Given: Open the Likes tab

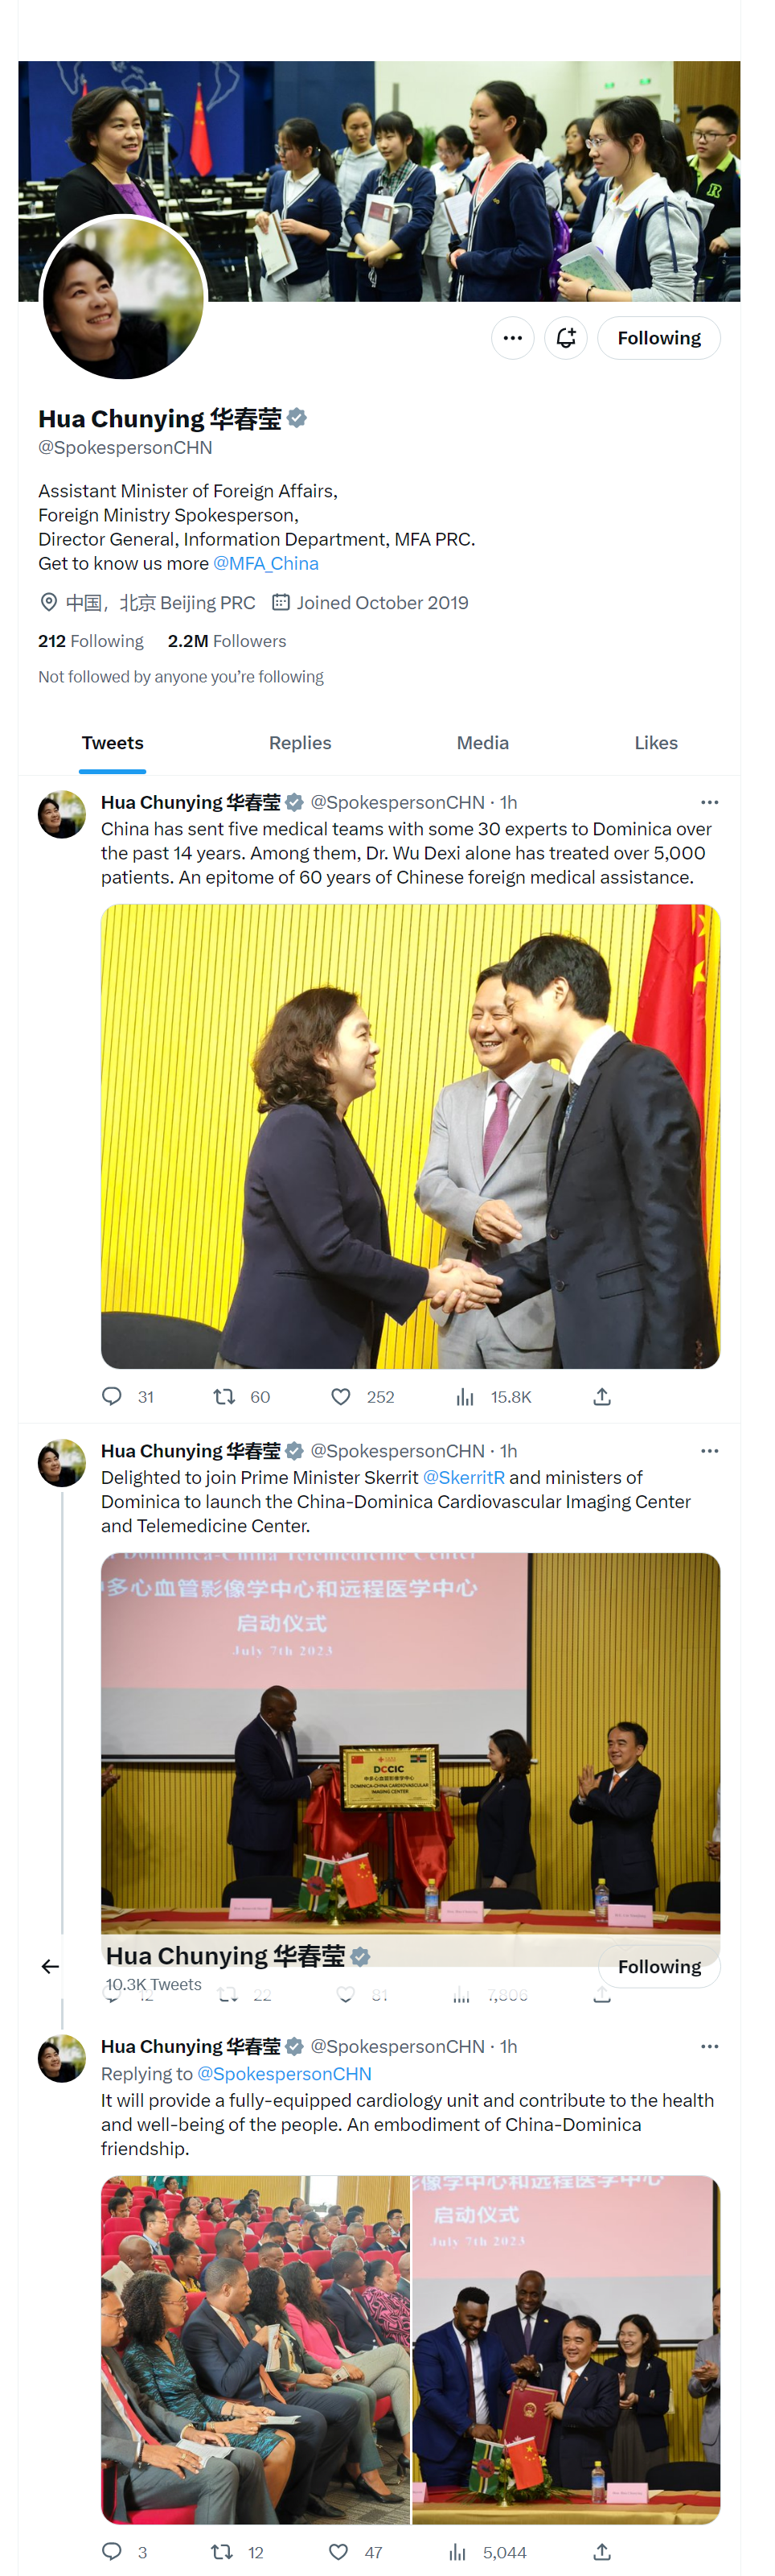Looking at the screenshot, I should coord(655,743).
